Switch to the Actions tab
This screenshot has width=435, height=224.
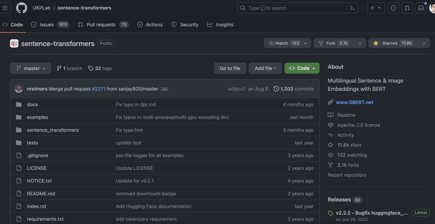tap(150, 25)
